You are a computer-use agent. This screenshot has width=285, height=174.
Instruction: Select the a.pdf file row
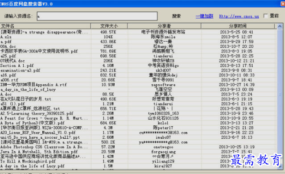(138, 41)
